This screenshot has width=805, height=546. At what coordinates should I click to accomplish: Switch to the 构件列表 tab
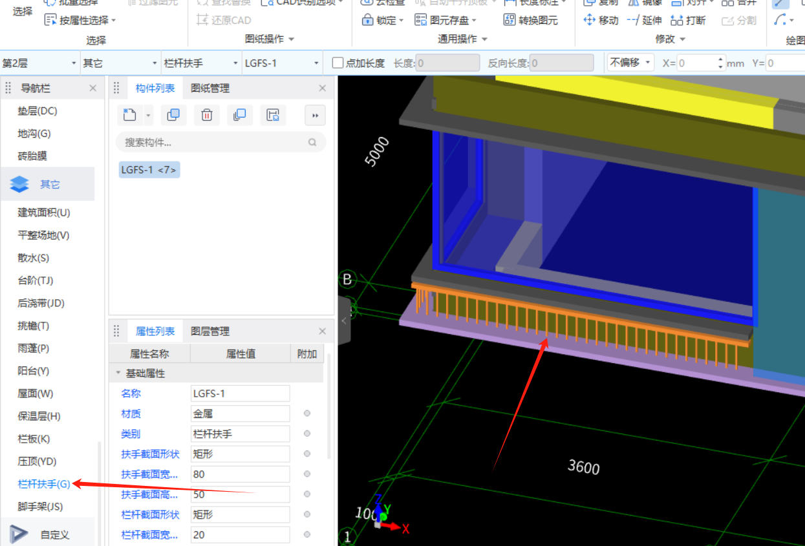click(x=155, y=88)
